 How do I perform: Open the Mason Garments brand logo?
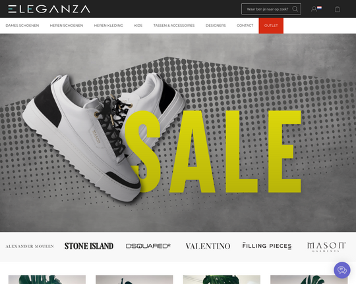pyautogui.click(x=326, y=247)
